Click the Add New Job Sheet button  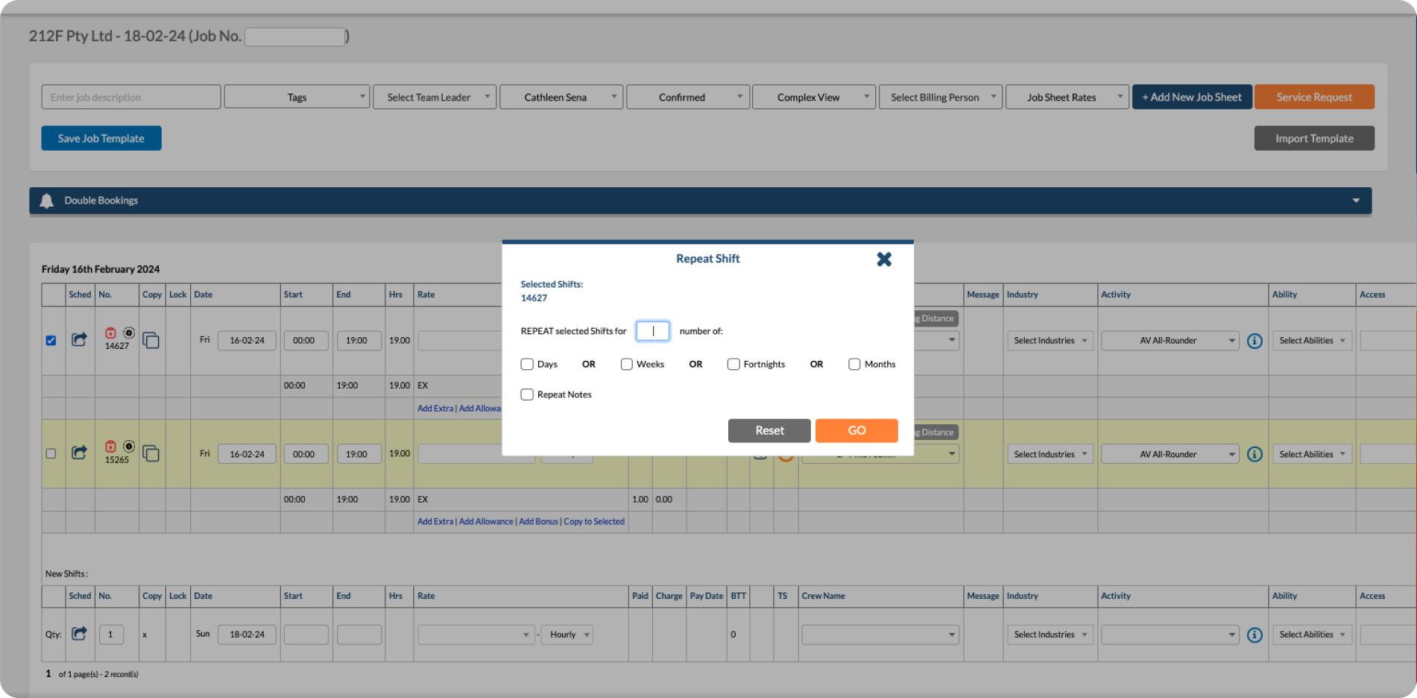pos(1191,98)
